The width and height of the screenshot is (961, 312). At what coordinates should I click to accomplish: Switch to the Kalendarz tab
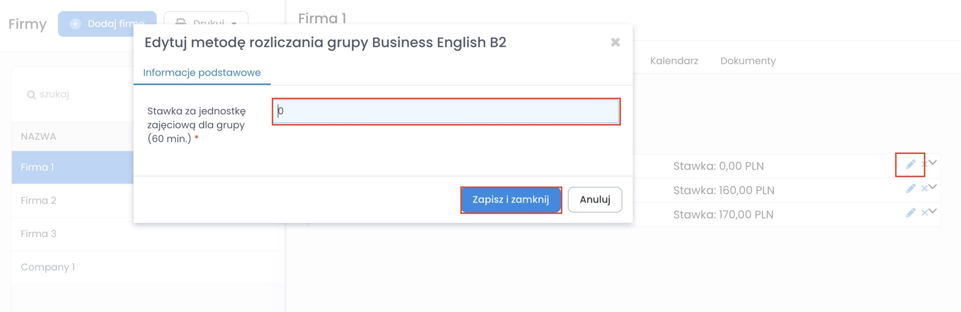tap(674, 61)
